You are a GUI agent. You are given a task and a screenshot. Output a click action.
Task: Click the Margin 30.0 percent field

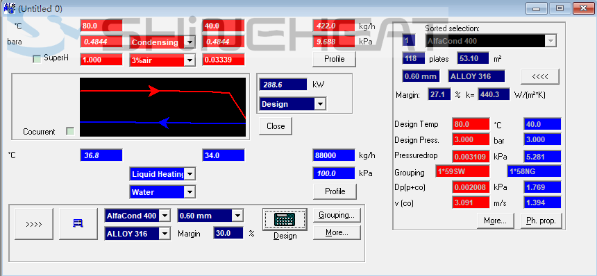pos(228,233)
